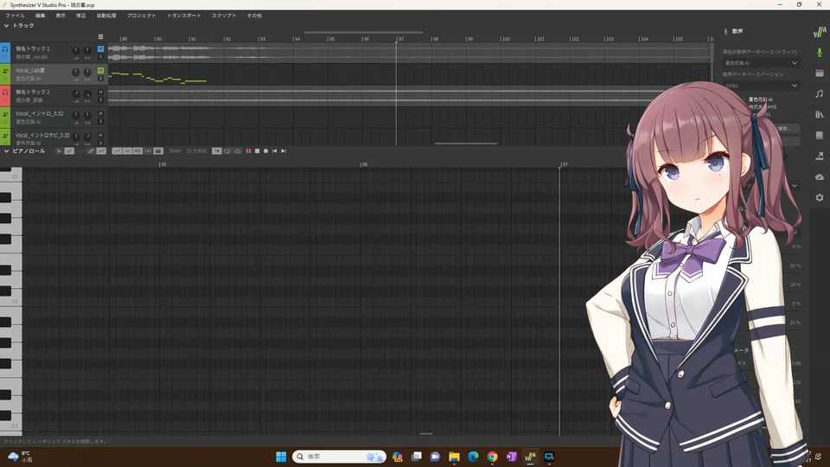830x467 pixels.
Task: Adjust pan knob on Vocal_Lab track
Action: [x=87, y=72]
